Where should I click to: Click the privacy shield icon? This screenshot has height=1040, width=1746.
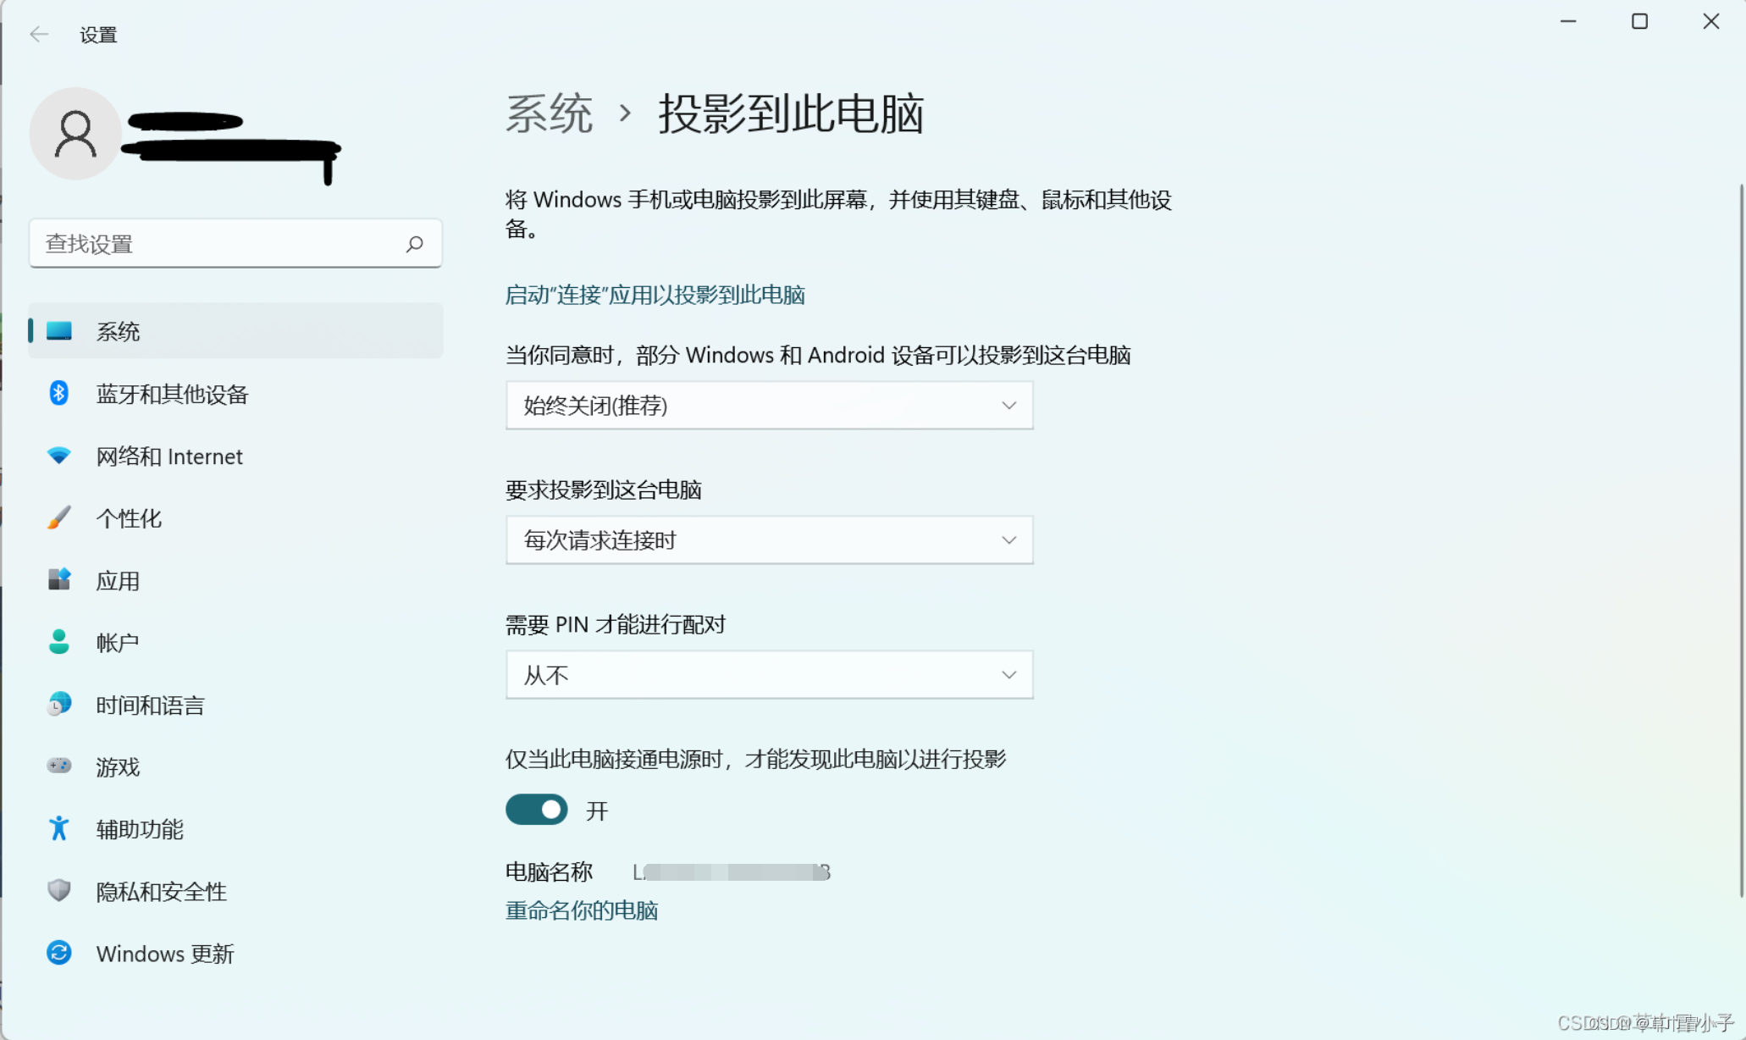pyautogui.click(x=58, y=890)
